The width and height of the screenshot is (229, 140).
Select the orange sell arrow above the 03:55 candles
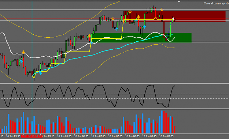[x=23, y=52]
